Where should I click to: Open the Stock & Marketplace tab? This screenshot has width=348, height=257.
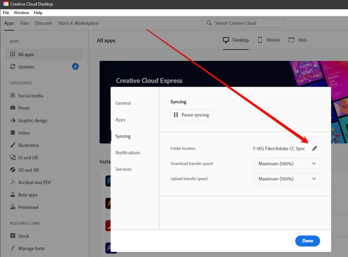click(78, 23)
